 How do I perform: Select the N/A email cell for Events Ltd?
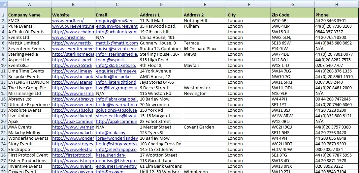coord(117,38)
